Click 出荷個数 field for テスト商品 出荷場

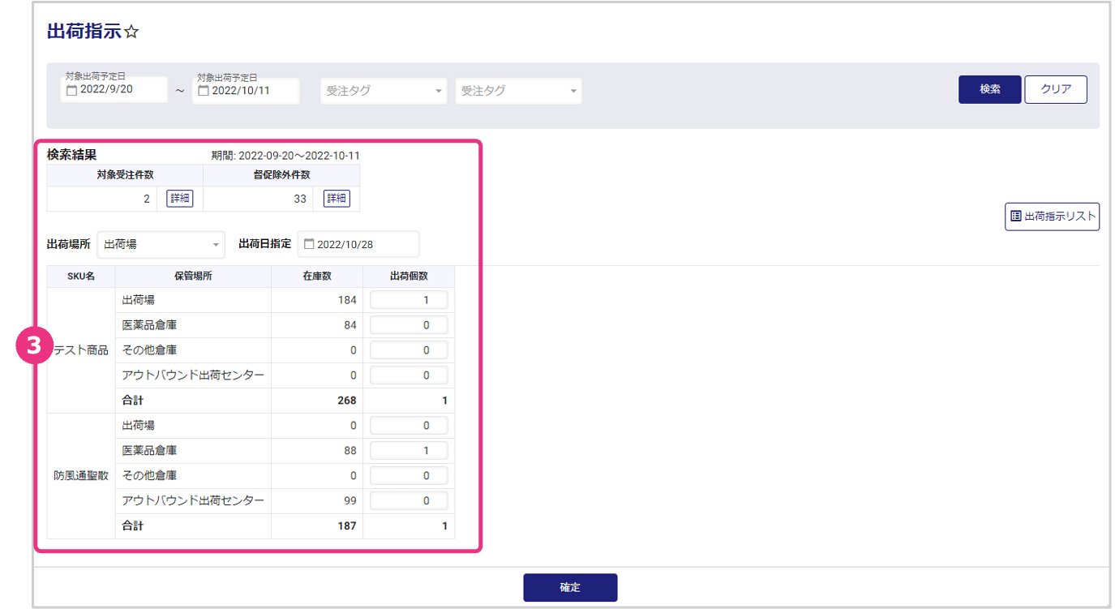pyautogui.click(x=409, y=300)
